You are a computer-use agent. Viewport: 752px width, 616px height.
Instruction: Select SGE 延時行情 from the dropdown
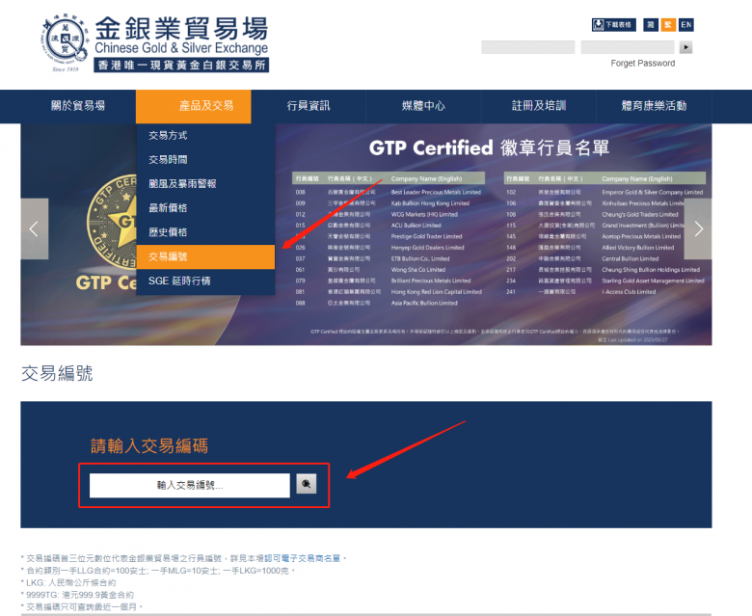[205, 281]
